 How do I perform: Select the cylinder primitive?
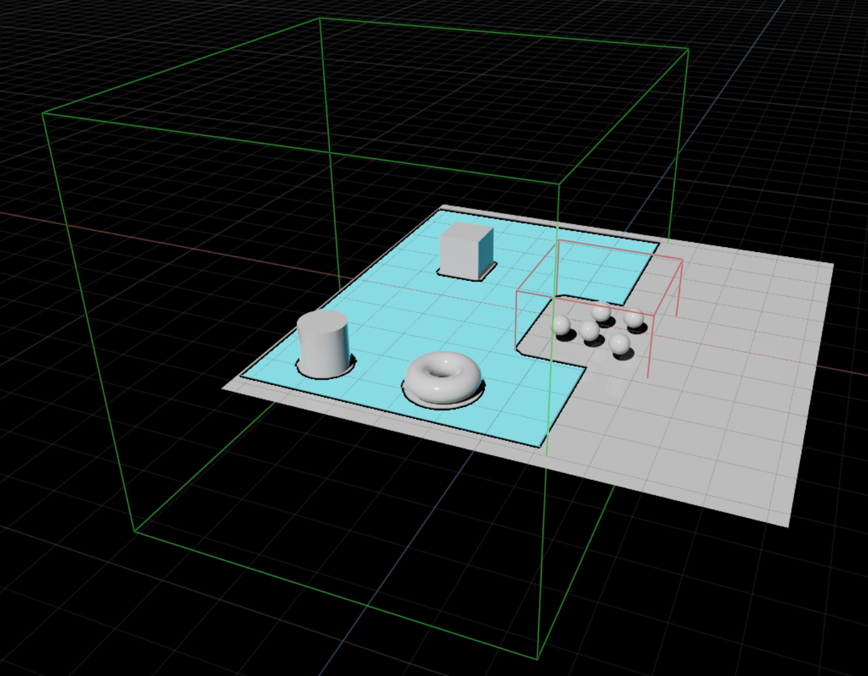pos(323,343)
